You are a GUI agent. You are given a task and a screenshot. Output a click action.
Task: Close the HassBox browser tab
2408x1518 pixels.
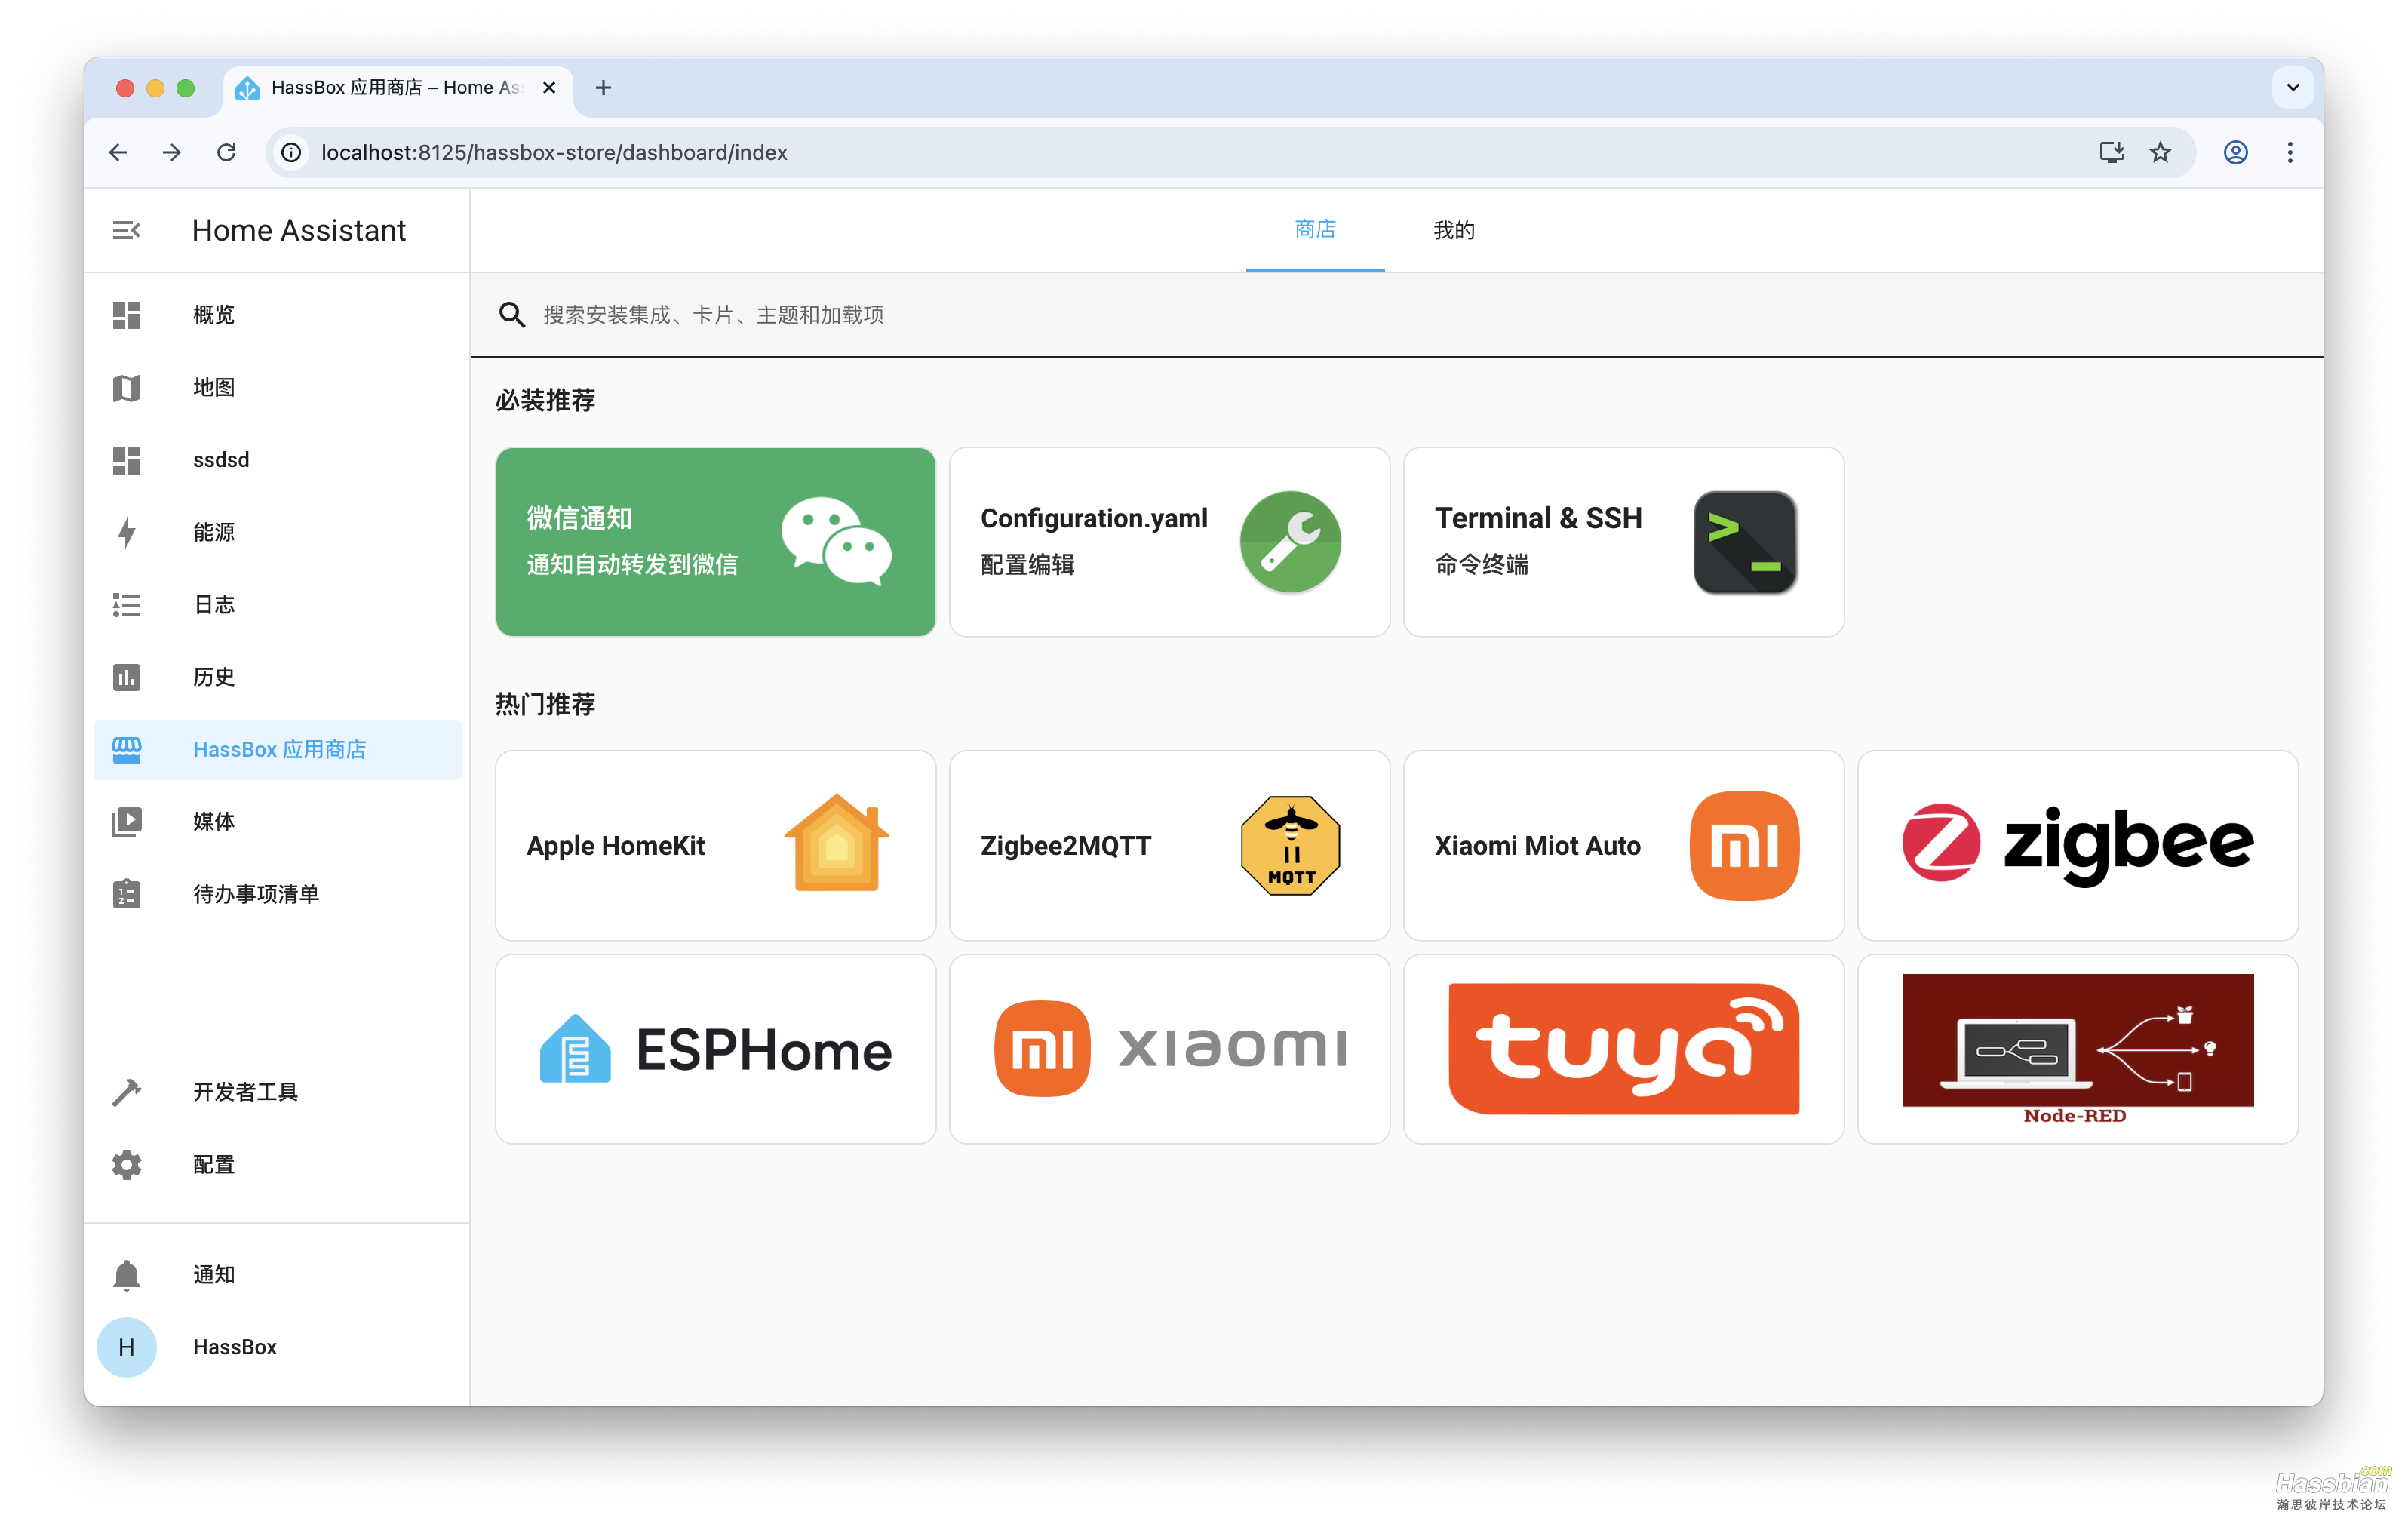coord(549,88)
